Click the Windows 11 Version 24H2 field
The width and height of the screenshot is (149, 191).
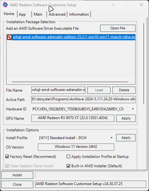pos(76,147)
